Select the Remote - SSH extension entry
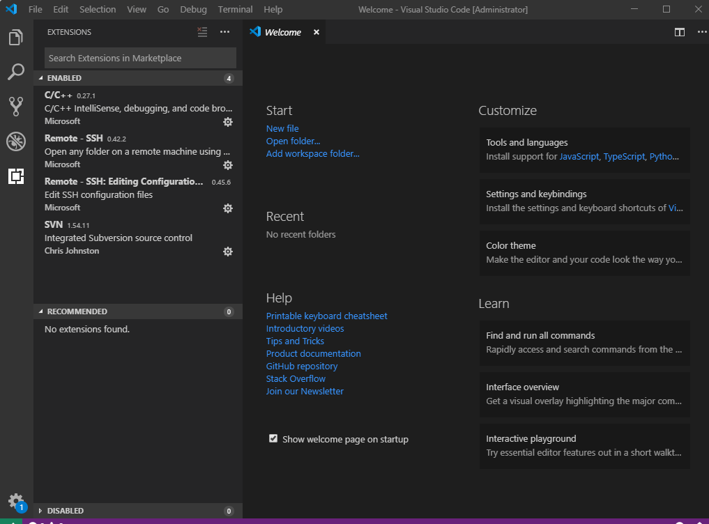 [138, 151]
